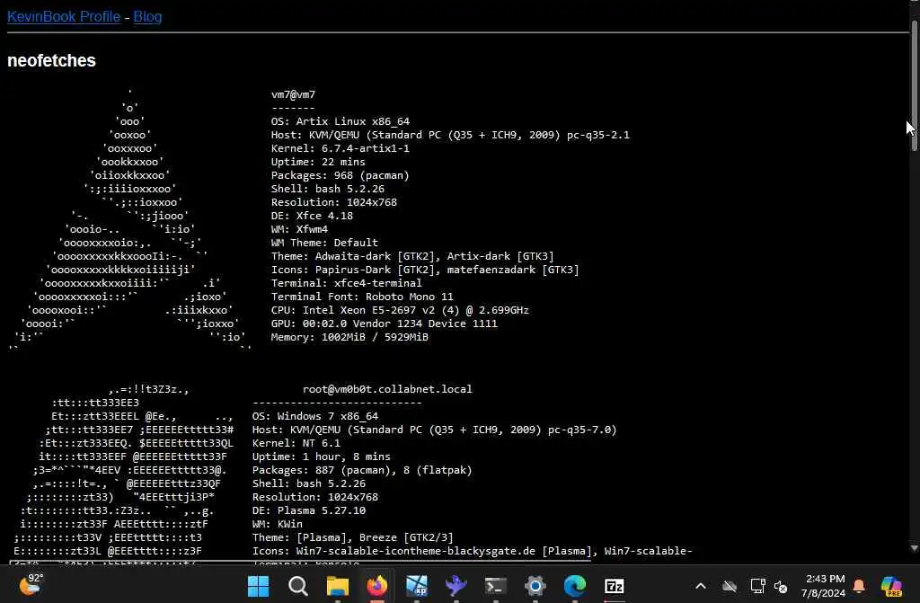The width and height of the screenshot is (920, 603).
Task: Open the weather widget showing 92°
Action: click(31, 585)
